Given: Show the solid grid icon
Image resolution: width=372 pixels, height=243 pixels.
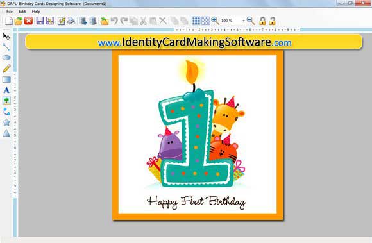Looking at the screenshot, I should [196, 21].
